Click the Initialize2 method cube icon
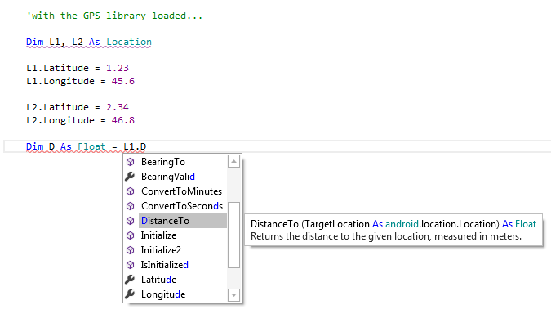Viewport: 551px width, 314px height. tap(130, 250)
